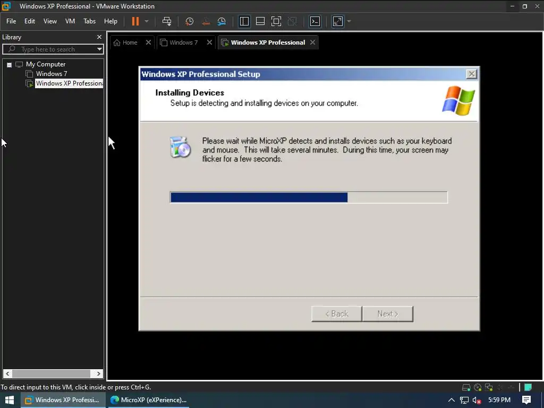
Task: Click the muted volume tray icon
Action: (477, 401)
